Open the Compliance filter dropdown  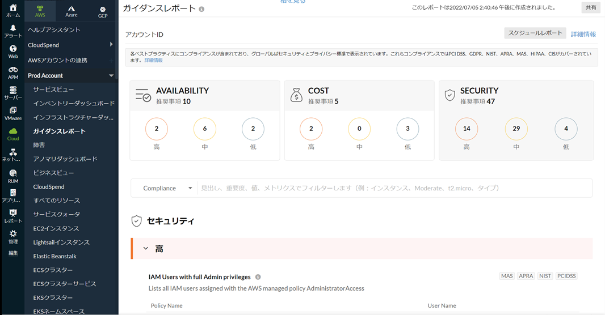pos(167,188)
